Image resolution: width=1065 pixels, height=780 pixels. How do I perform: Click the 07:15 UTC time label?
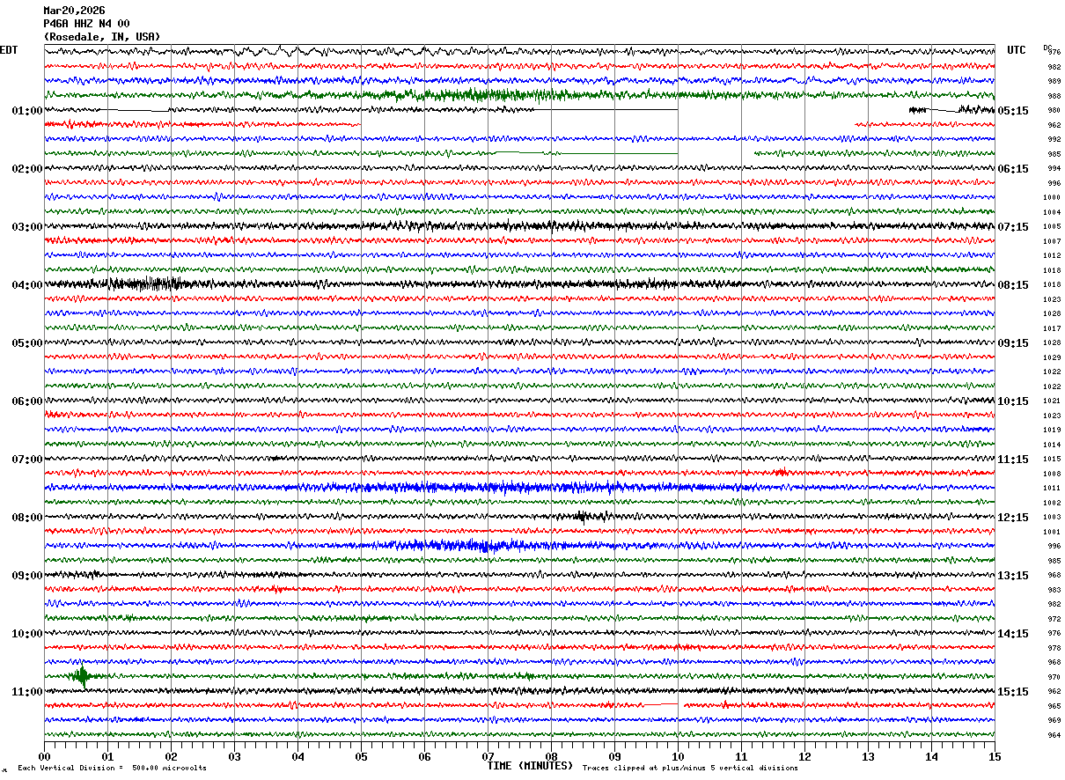click(1012, 227)
